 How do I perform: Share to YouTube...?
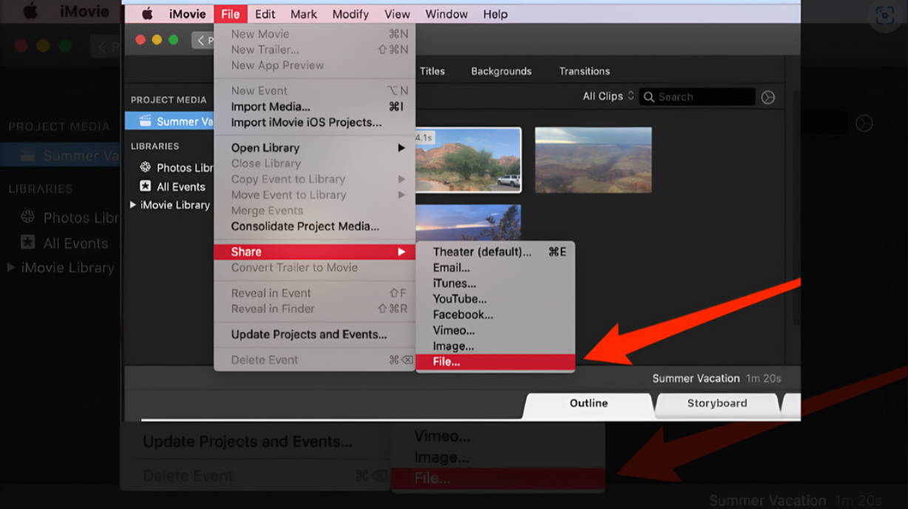pos(495,299)
